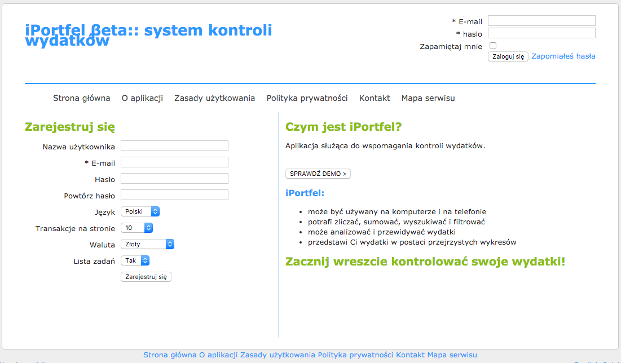Viewport: 621px width, 363px height.
Task: Click Mapa serwisu in top navigation
Action: click(x=428, y=98)
